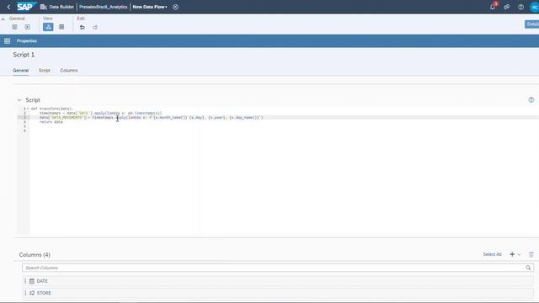Focus the Search Columns field
539x303 pixels.
click(278, 268)
